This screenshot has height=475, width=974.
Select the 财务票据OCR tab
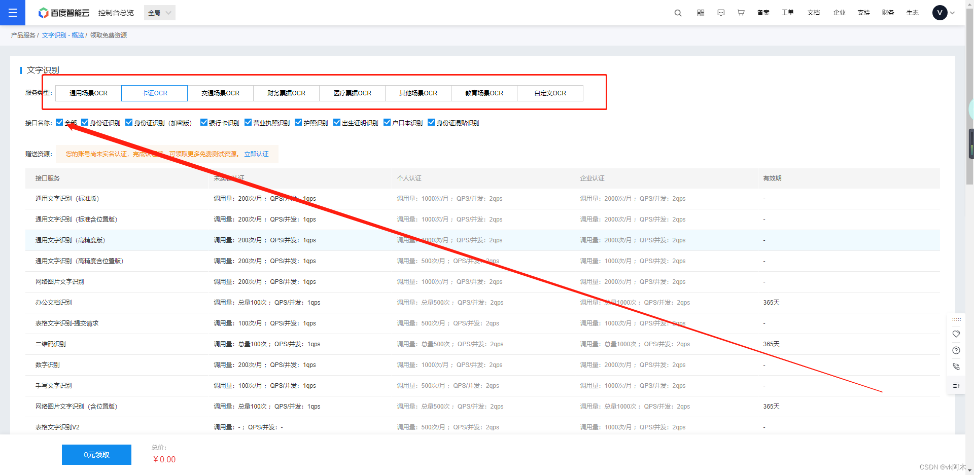(x=286, y=93)
